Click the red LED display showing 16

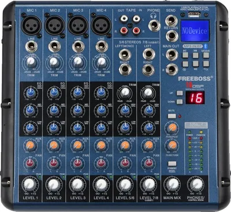coord(195,98)
